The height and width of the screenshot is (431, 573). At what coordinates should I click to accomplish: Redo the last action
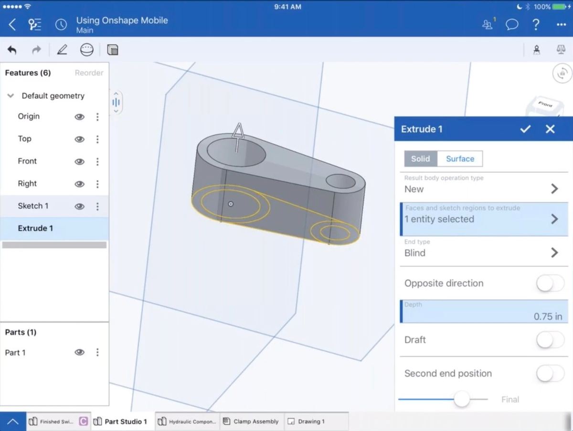(x=36, y=50)
